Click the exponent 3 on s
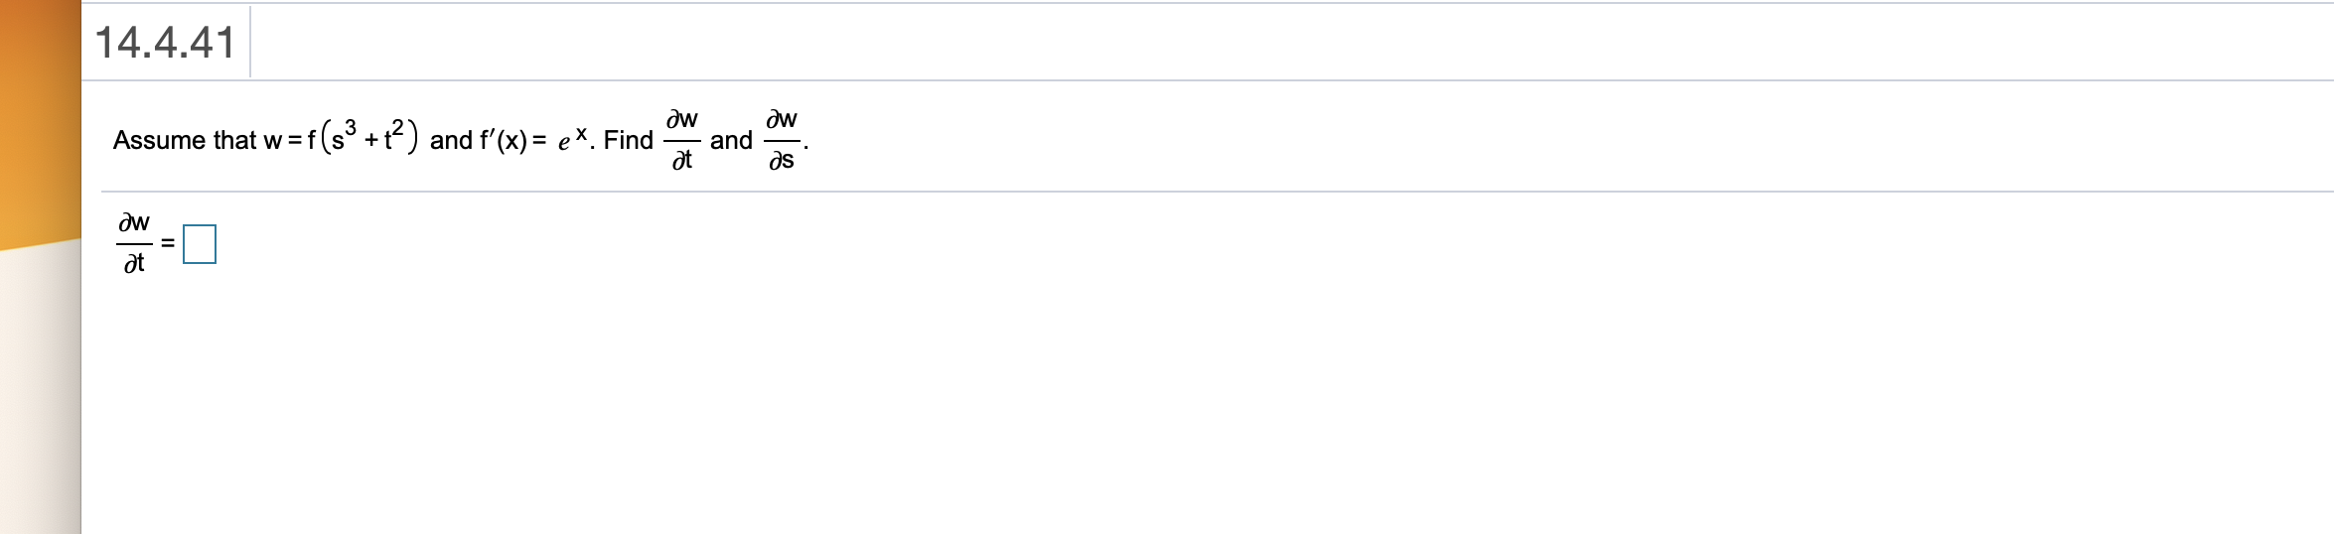The image size is (2334, 534). [x=350, y=126]
